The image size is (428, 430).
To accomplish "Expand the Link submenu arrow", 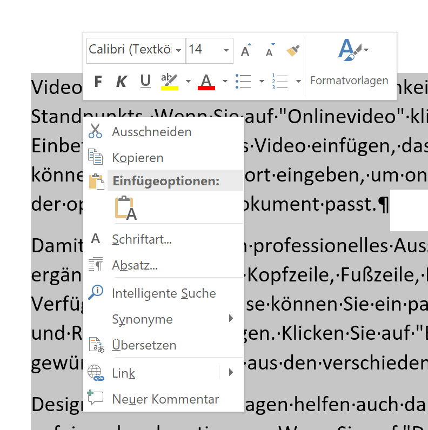I will [231, 372].
